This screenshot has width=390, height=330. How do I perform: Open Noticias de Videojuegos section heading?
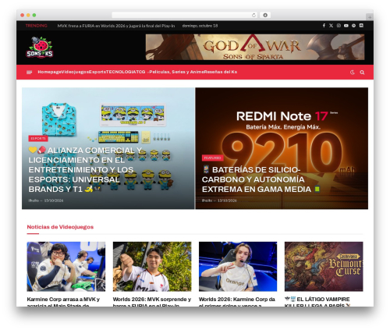coord(60,227)
